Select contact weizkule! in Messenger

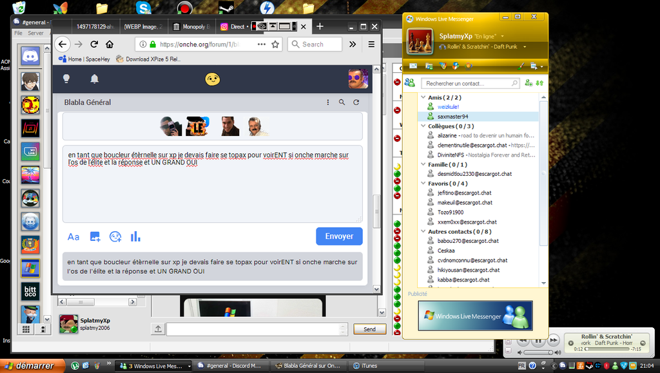click(x=448, y=107)
